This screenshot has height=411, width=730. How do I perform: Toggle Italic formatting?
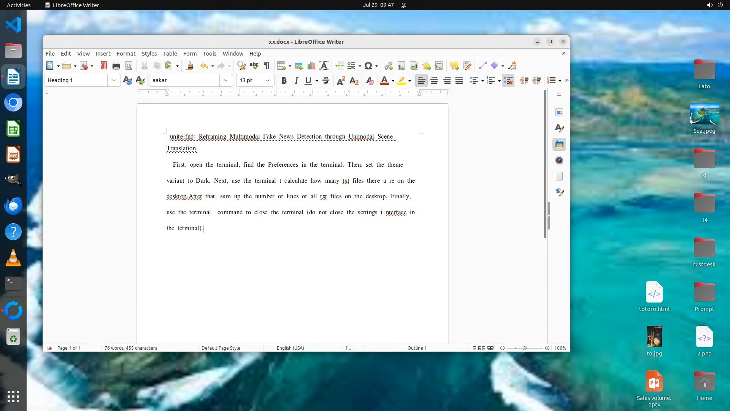tap(296, 80)
